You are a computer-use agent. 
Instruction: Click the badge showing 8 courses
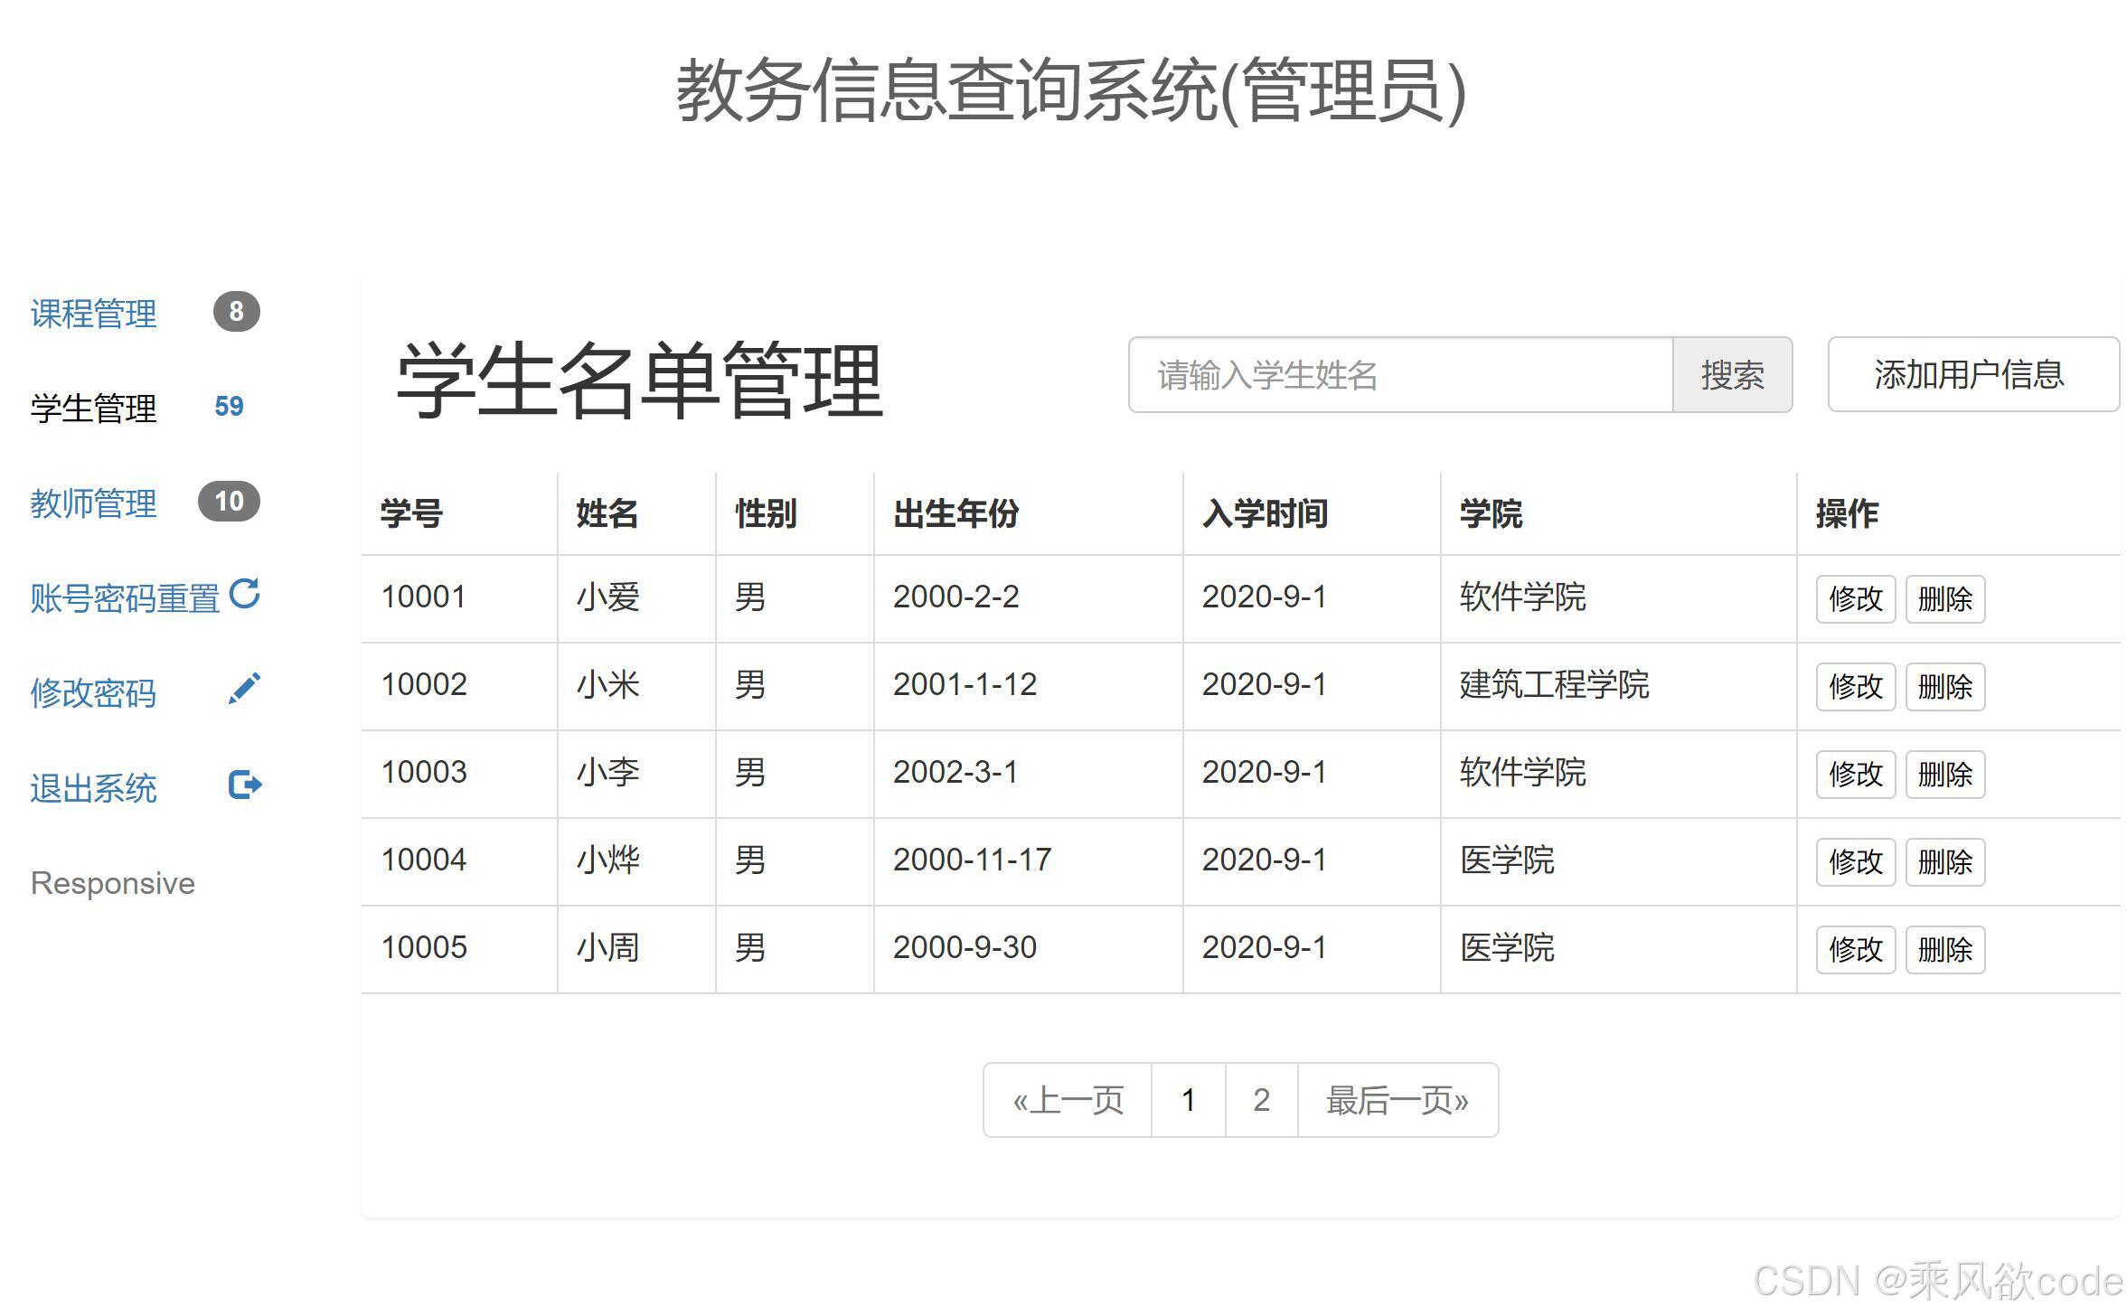click(x=236, y=312)
